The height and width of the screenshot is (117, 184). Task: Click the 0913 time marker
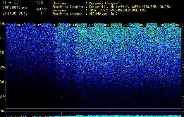tap(55, 25)
